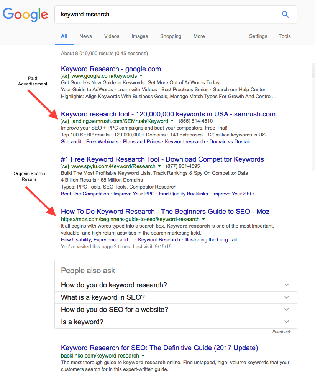Click the Site audit sitelink
The width and height of the screenshot is (315, 374).
click(x=71, y=141)
